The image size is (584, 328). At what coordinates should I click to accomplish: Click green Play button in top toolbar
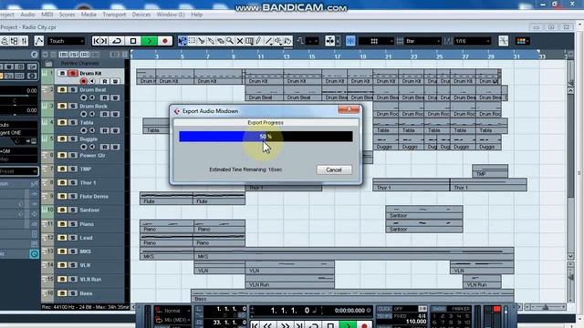(x=149, y=41)
